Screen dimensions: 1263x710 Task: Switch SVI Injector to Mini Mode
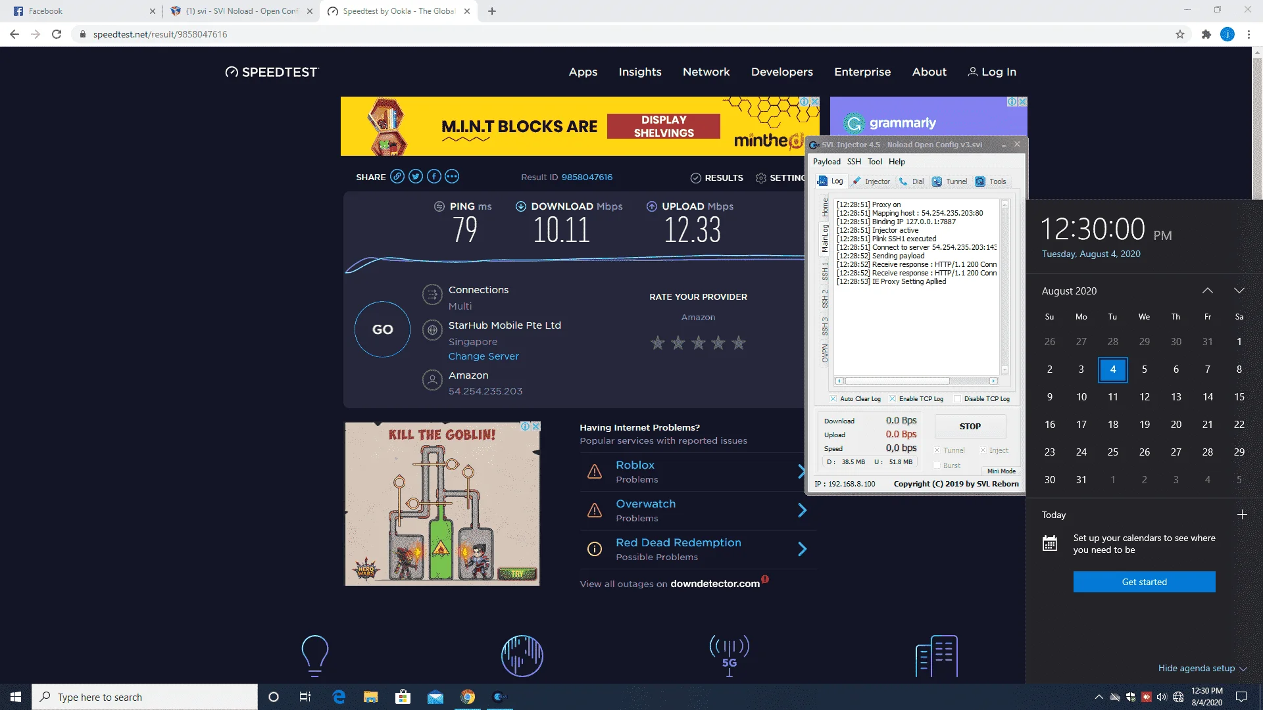[x=1001, y=471]
